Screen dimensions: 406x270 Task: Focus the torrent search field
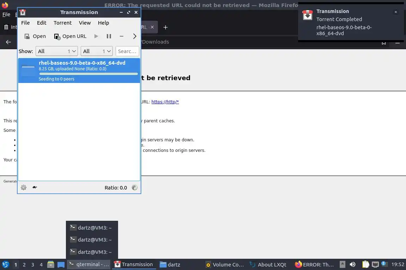pos(127,51)
